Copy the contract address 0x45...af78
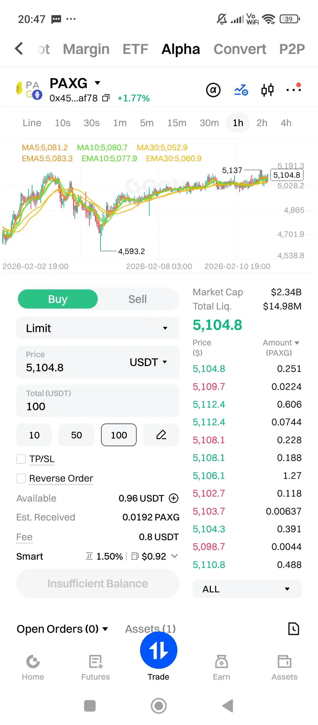Image resolution: width=318 pixels, height=725 pixels. (x=106, y=98)
